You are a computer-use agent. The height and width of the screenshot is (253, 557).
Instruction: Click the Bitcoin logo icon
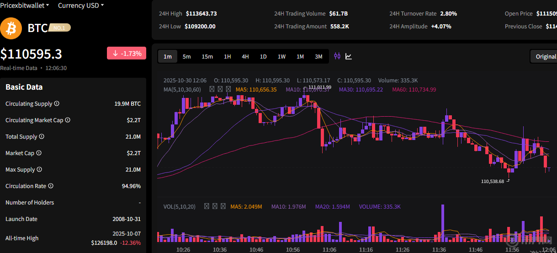pos(11,28)
